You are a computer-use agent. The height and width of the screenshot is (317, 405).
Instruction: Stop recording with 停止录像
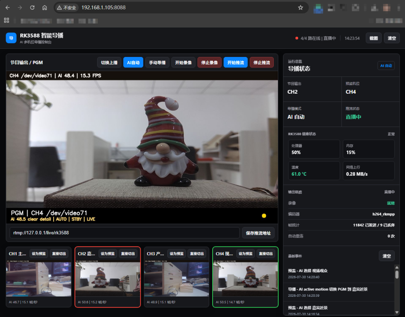click(x=210, y=63)
